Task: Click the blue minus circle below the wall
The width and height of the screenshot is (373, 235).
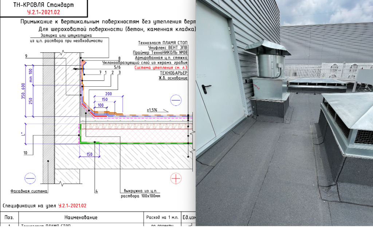Action: [31, 178]
